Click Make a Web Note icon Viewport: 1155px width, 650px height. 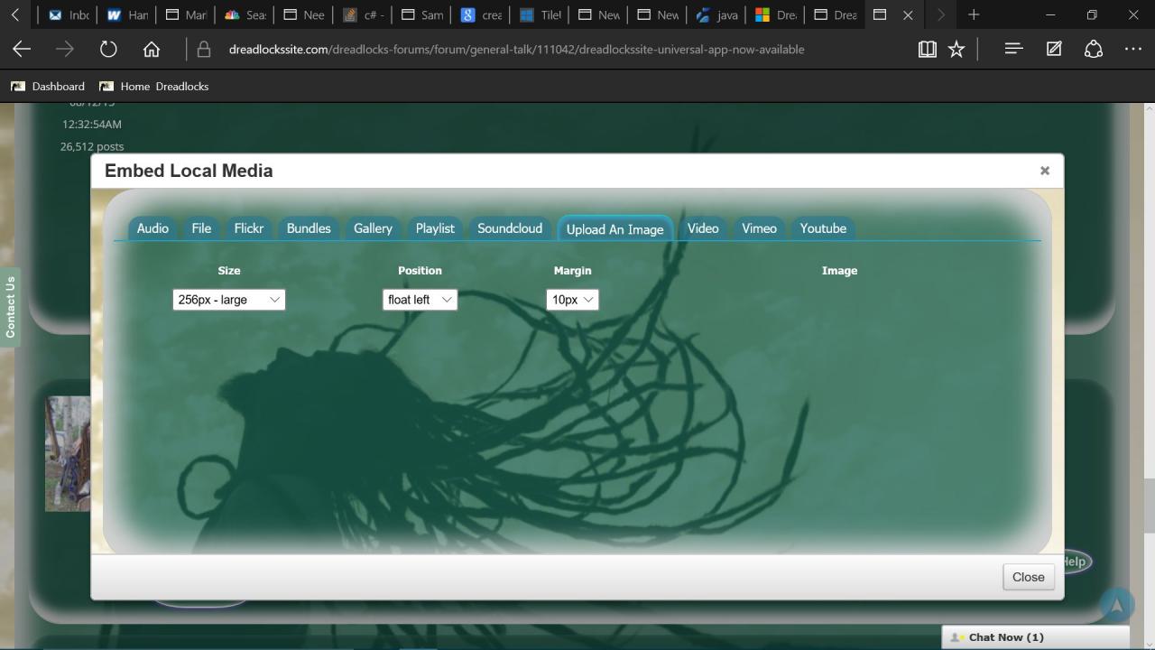tap(1054, 50)
